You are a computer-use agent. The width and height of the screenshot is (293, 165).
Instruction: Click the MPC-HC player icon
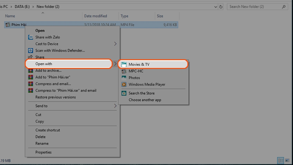coord(124,71)
